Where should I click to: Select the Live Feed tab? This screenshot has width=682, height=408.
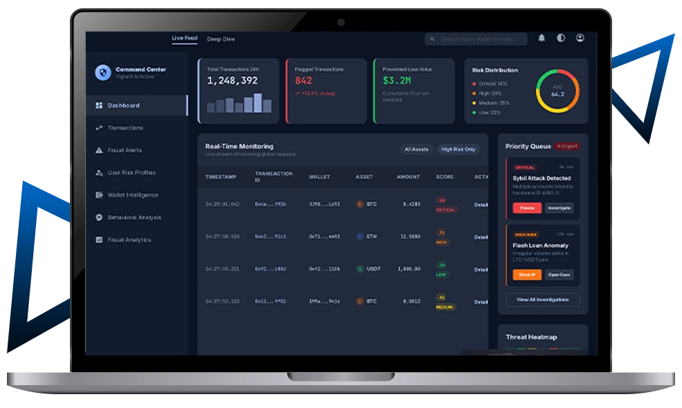point(183,37)
